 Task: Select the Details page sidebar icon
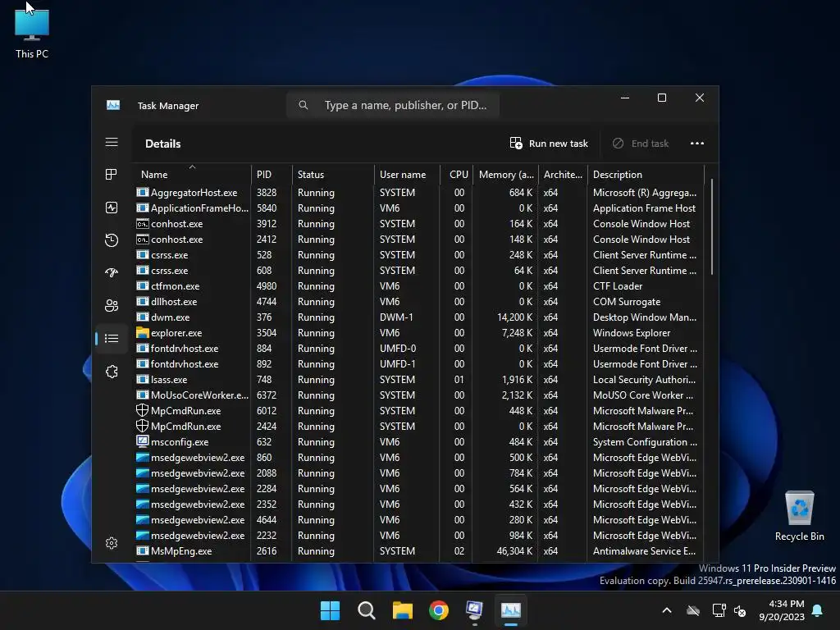112,338
